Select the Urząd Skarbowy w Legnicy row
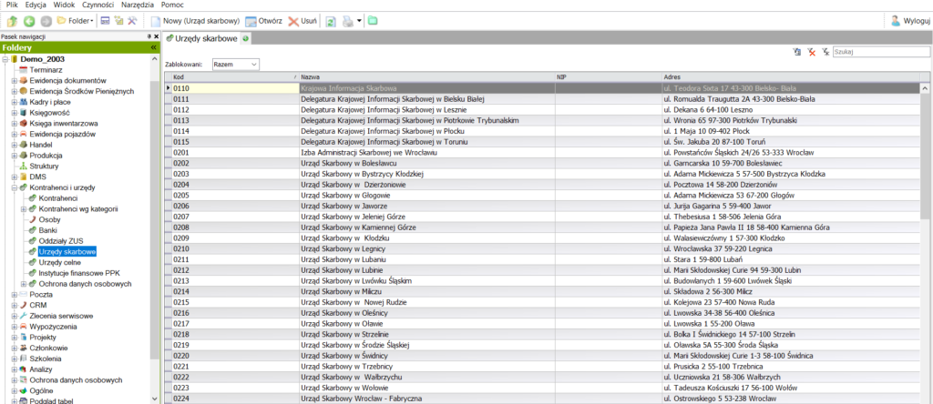This screenshot has width=933, height=404. tap(541, 249)
